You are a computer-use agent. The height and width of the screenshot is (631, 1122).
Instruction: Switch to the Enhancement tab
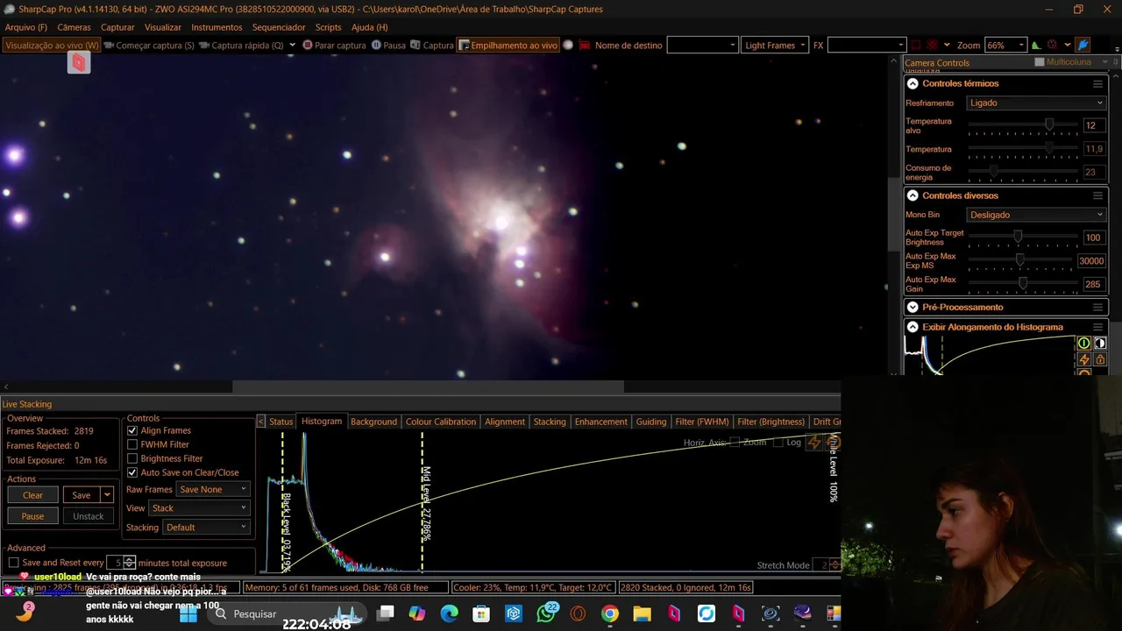tap(600, 422)
